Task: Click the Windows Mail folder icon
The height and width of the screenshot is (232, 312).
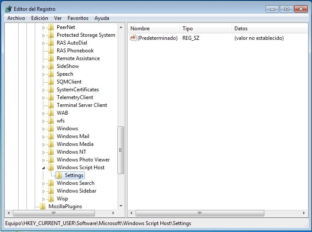Action: coord(51,136)
